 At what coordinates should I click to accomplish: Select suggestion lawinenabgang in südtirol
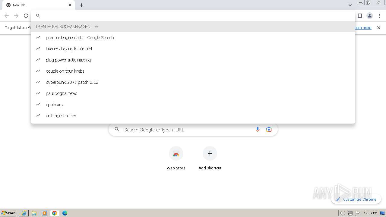[193, 49]
